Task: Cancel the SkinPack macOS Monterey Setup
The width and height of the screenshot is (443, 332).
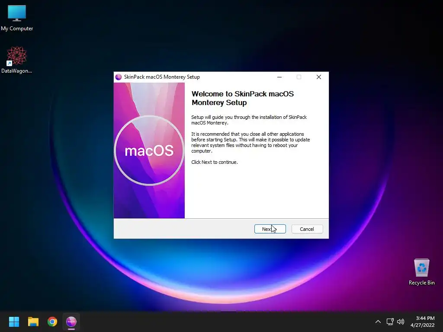Action: pos(307,229)
